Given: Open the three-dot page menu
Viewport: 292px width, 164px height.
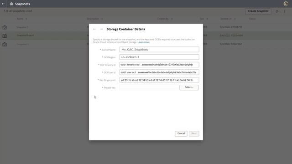Looking at the screenshot, I should 284,11.
